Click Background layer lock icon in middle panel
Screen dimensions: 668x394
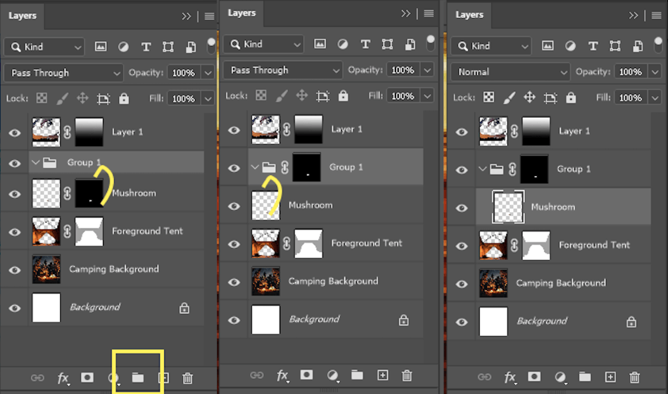(x=403, y=319)
